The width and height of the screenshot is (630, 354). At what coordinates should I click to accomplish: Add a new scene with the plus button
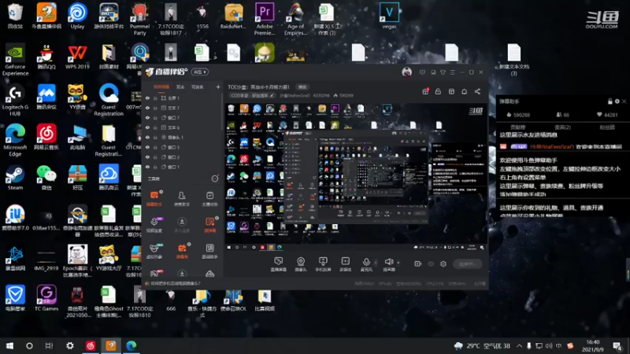point(218,87)
